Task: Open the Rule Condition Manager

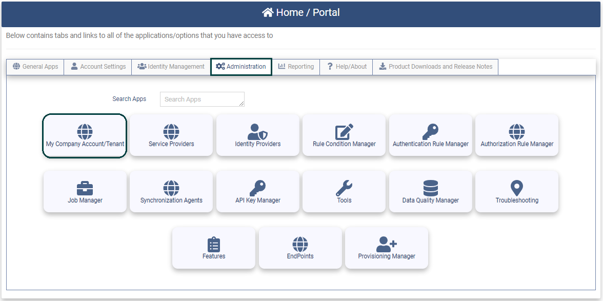Action: coord(344,135)
